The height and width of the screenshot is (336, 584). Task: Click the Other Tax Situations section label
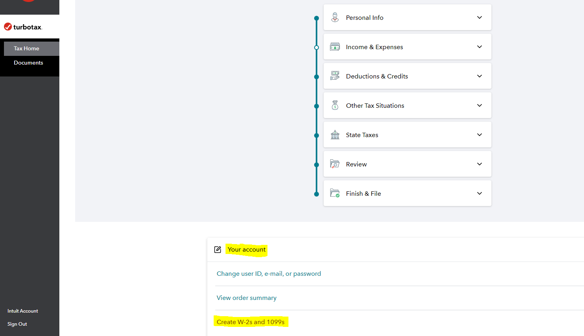tap(375, 105)
